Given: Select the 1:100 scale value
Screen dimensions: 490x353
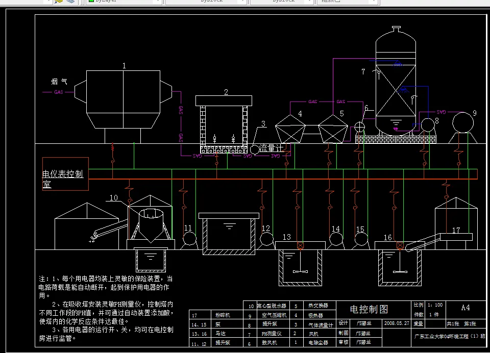Looking at the screenshot, I should (x=435, y=305).
